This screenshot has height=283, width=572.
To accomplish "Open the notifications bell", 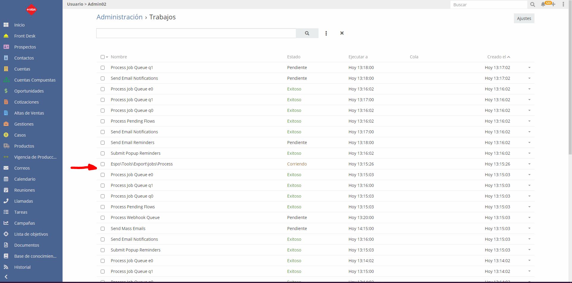I will click(542, 4).
